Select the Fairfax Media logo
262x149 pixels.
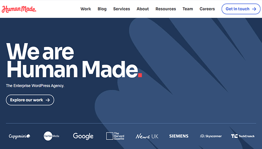[x=52, y=136]
